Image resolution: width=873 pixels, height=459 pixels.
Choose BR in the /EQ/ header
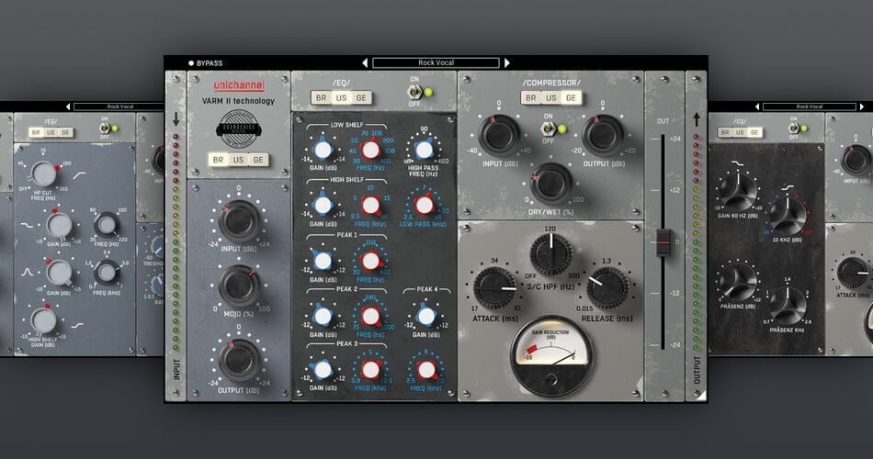(x=322, y=98)
